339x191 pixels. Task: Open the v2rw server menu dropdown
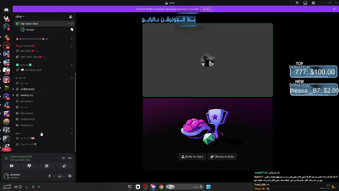pos(20,16)
